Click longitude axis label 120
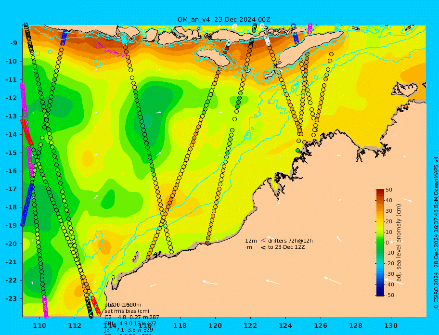 tap(215, 325)
